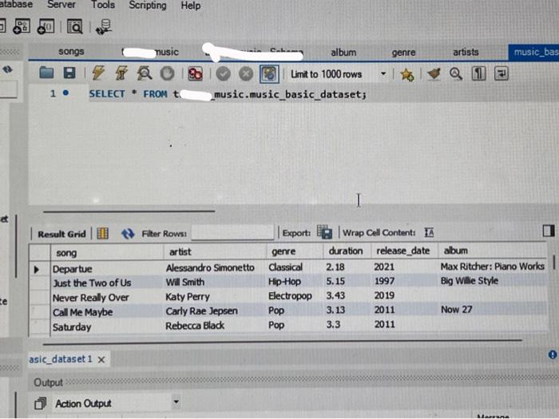Open find panel magnifier icon in editor toolbar

pos(456,73)
